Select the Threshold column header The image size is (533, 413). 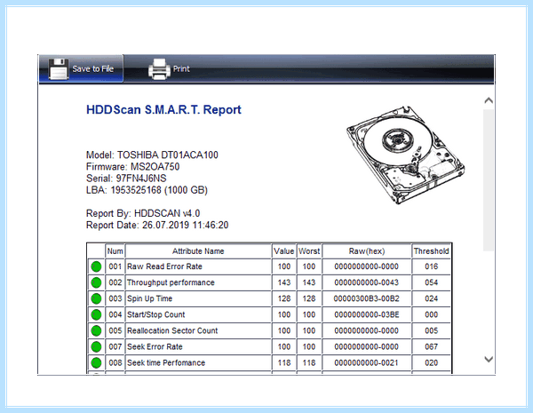(x=431, y=251)
